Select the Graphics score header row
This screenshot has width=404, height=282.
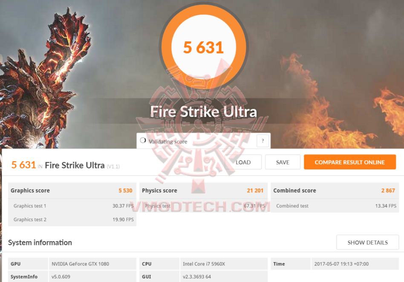72,191
